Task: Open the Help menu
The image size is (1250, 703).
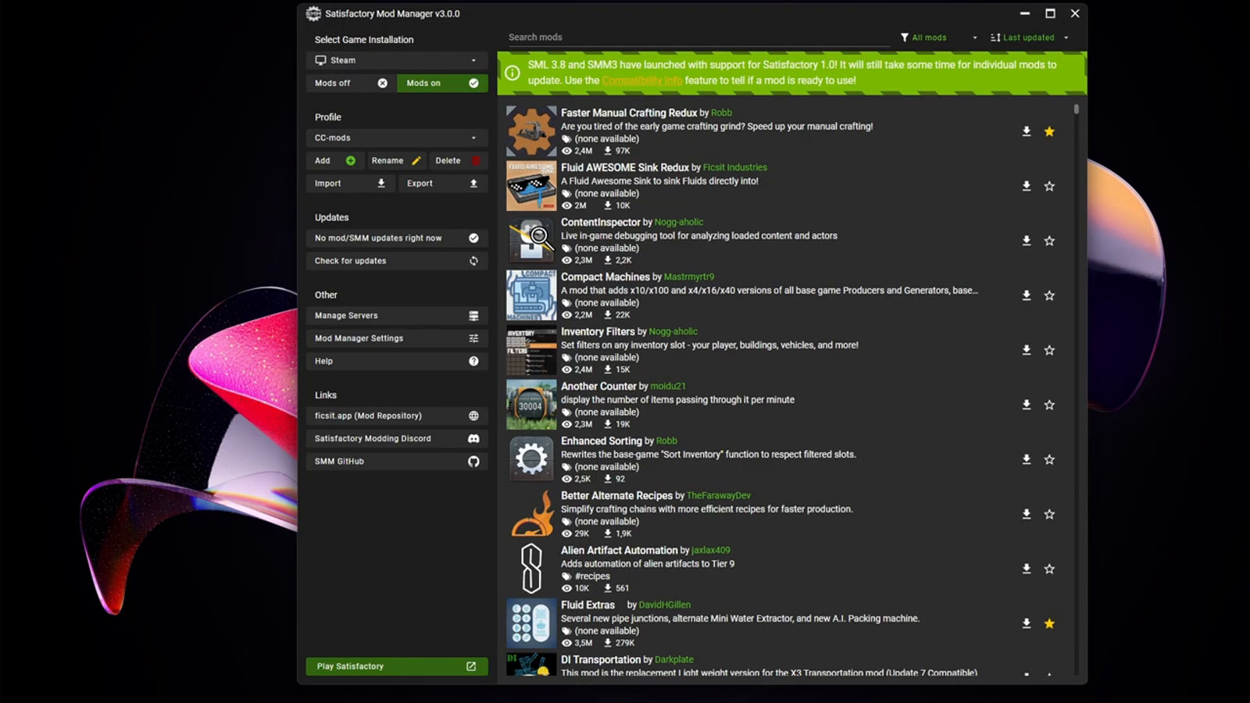Action: coord(397,361)
